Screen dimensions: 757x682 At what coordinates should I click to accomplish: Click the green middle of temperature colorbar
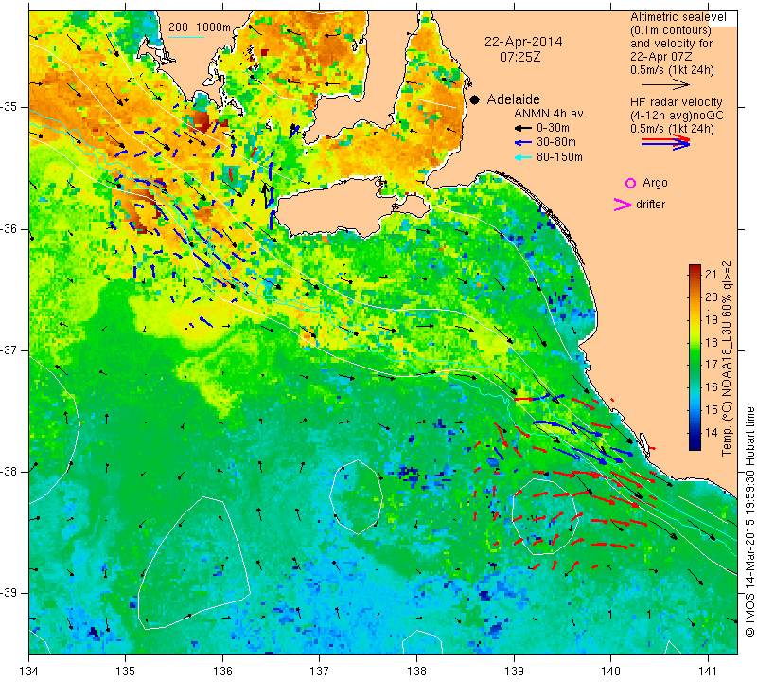tap(695, 358)
